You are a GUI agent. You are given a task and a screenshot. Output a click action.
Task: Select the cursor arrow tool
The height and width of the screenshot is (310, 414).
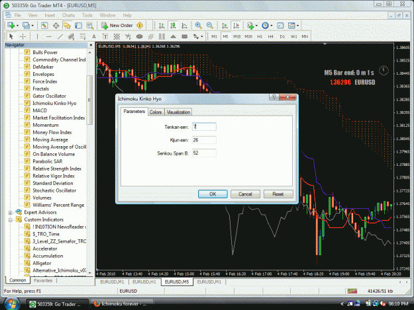pyautogui.click(x=11, y=36)
